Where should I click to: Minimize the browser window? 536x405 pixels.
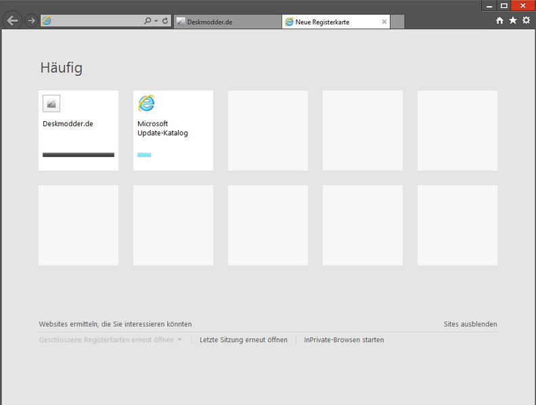pyautogui.click(x=489, y=5)
